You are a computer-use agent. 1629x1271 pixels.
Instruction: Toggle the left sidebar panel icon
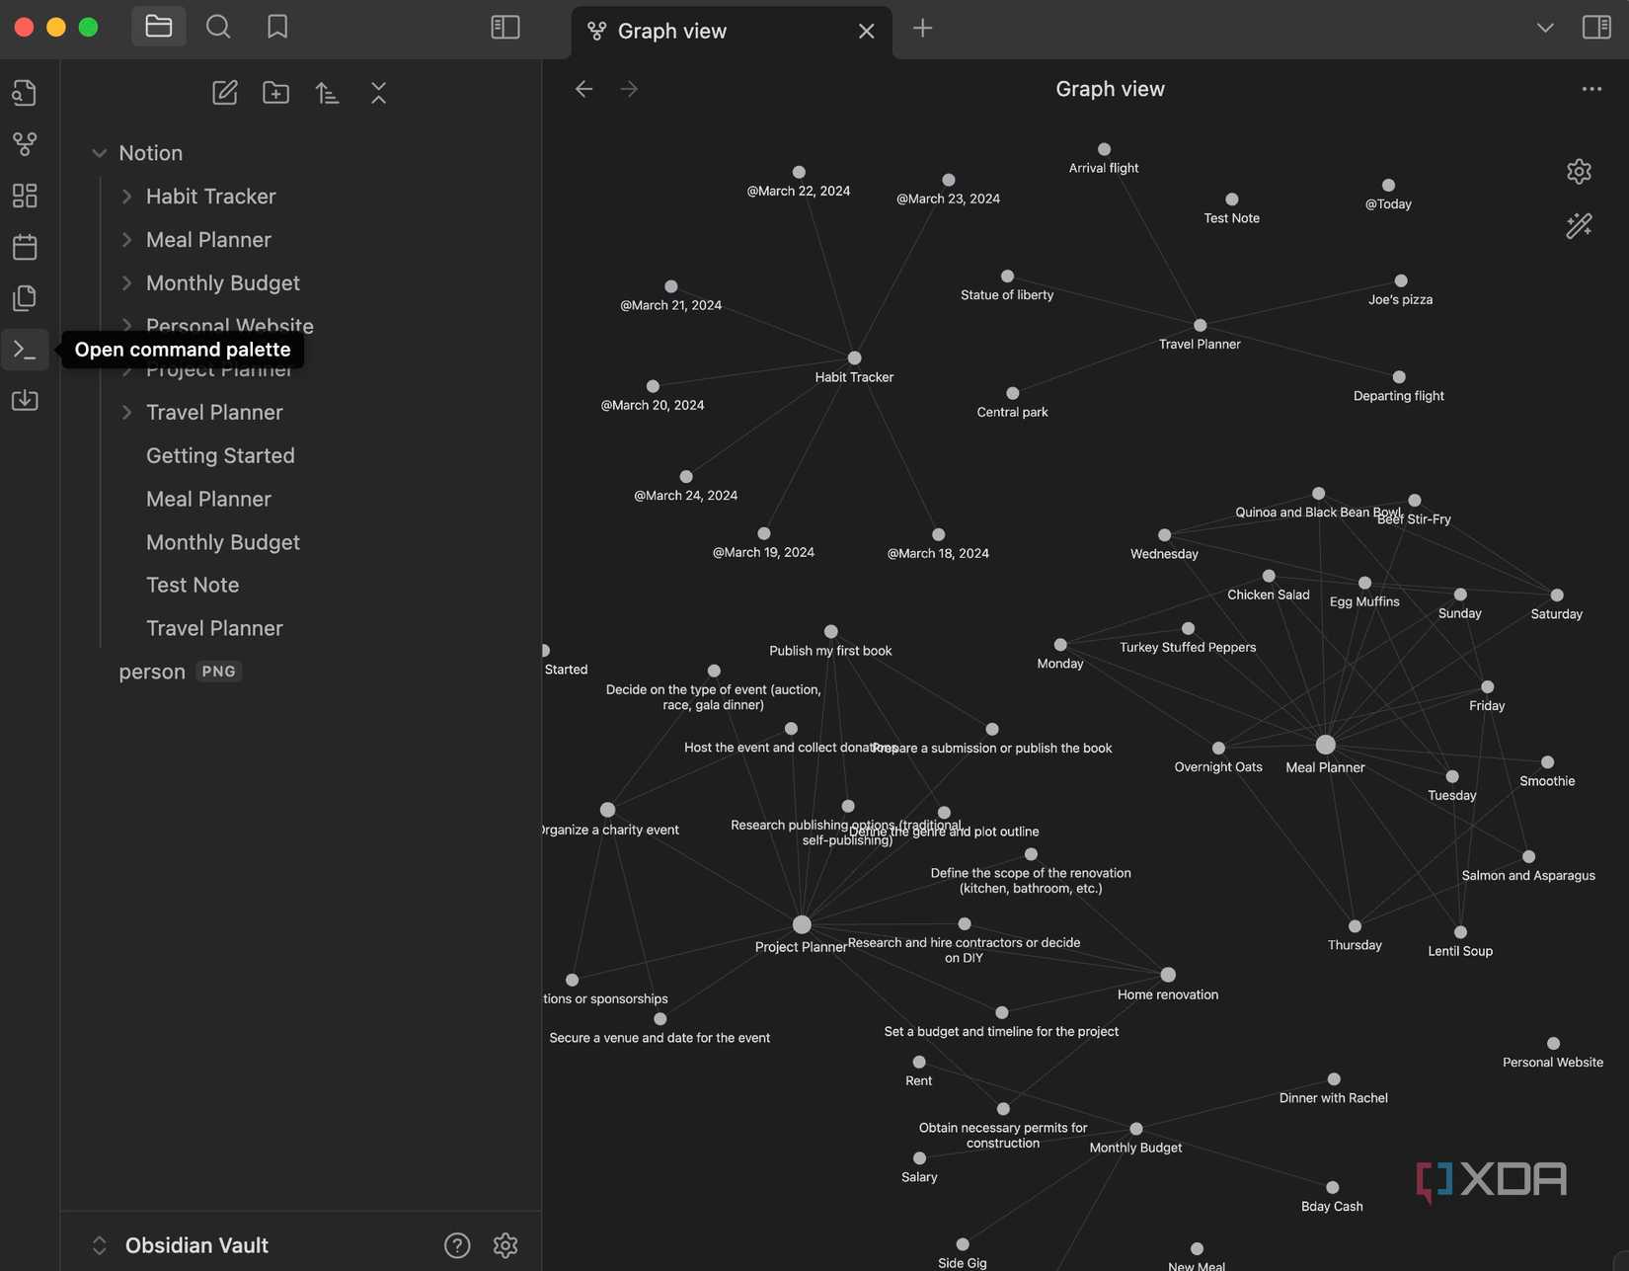[x=504, y=27]
